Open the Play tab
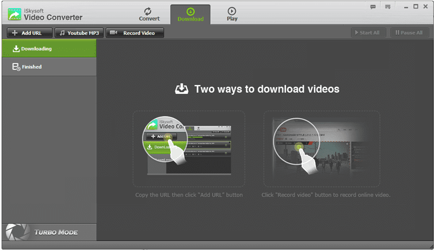Screen dimensions: 434x251 coord(232,14)
